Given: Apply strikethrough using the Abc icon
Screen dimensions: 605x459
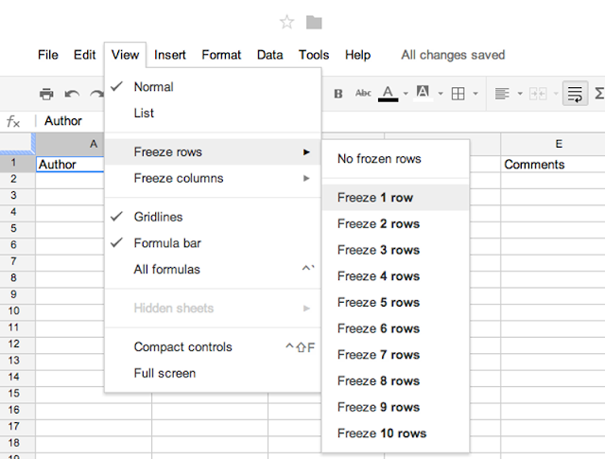Looking at the screenshot, I should pyautogui.click(x=363, y=94).
